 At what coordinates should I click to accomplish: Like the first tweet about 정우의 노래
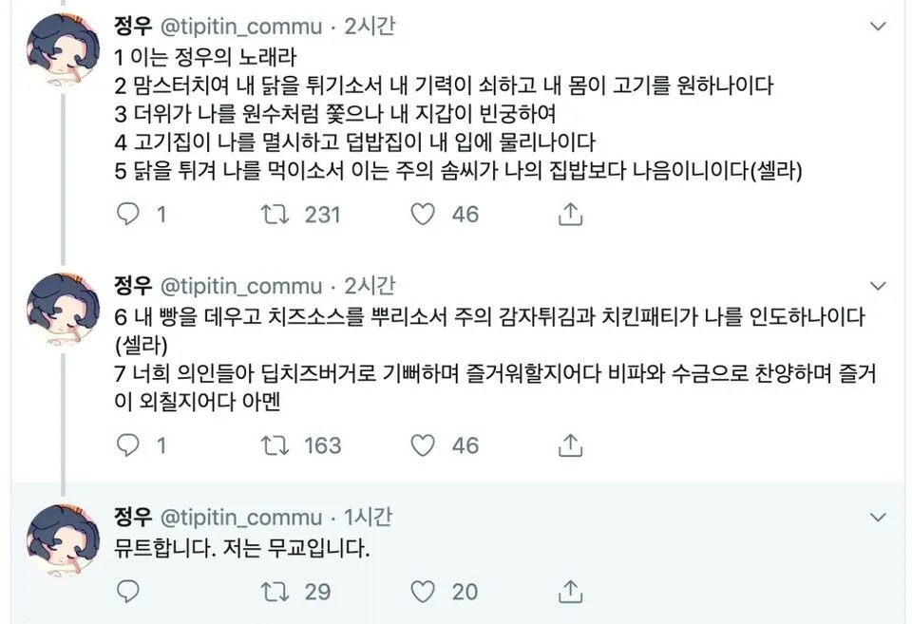[423, 215]
